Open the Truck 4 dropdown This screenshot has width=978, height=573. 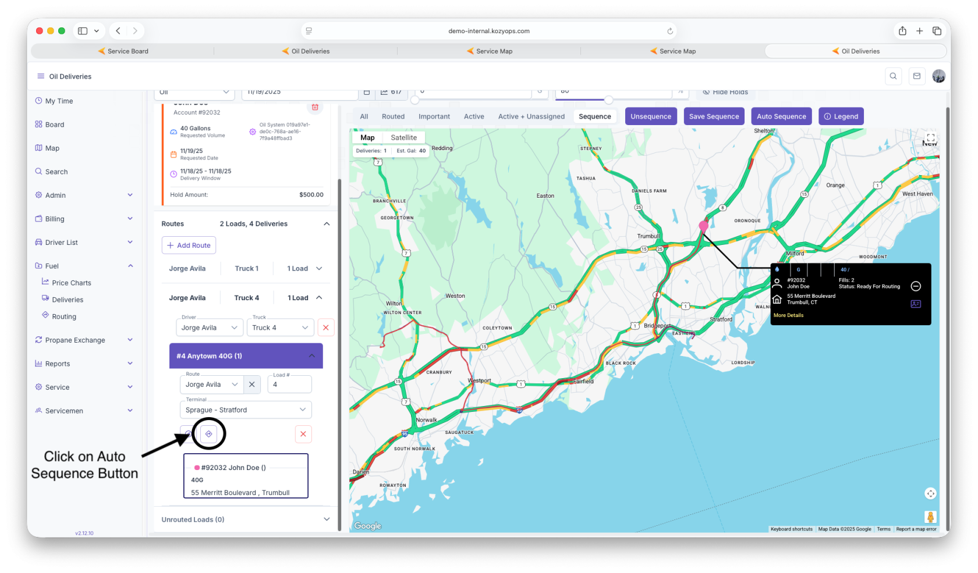[280, 328]
